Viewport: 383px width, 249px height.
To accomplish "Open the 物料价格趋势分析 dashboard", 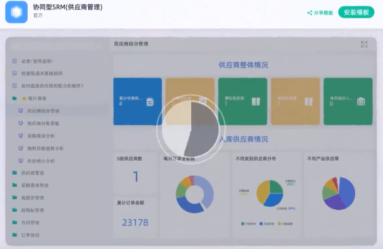I will pos(45,148).
